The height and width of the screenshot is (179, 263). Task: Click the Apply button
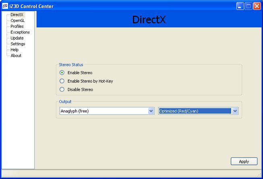244,161
